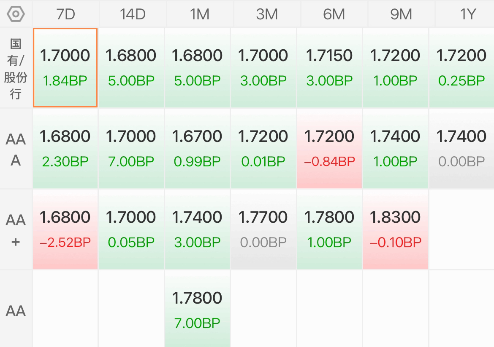Select the 7D tenor column header
The width and height of the screenshot is (494, 347).
coord(65,14)
